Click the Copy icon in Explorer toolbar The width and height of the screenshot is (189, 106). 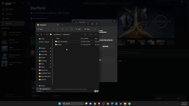point(53,29)
